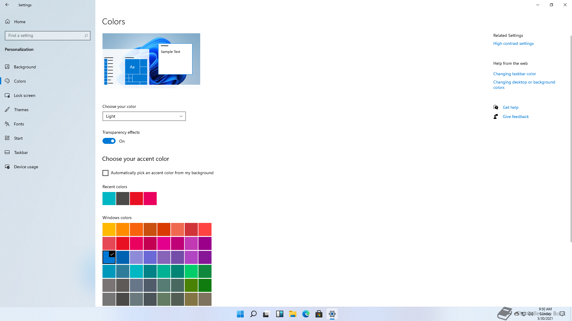This screenshot has height=321, width=572.
Task: Pick the red recent color swatch
Action: (136, 199)
